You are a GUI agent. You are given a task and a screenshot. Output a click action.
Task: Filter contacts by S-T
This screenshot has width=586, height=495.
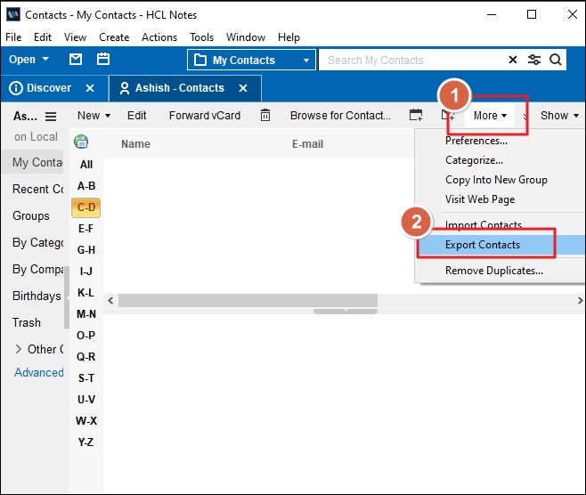pyautogui.click(x=86, y=378)
